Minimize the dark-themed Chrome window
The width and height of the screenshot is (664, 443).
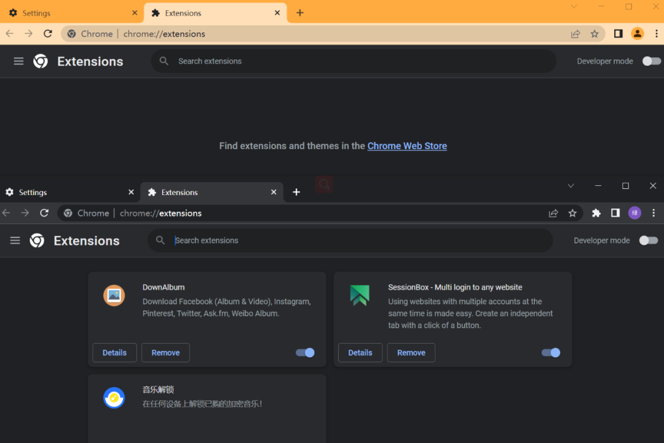pos(598,185)
